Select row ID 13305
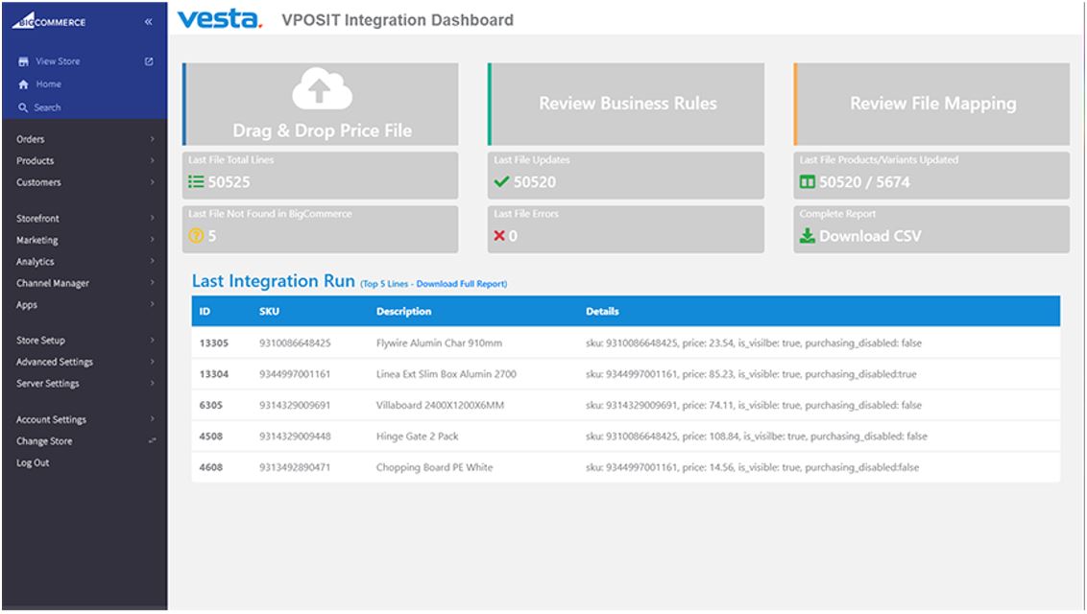The width and height of the screenshot is (1087, 614). 213,343
